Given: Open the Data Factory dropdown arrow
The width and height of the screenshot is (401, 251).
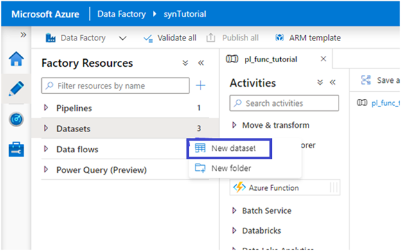Looking at the screenshot, I should point(123,39).
